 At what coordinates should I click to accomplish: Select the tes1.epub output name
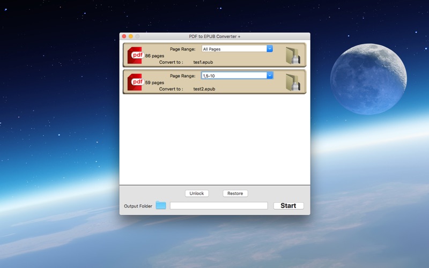tap(203, 62)
